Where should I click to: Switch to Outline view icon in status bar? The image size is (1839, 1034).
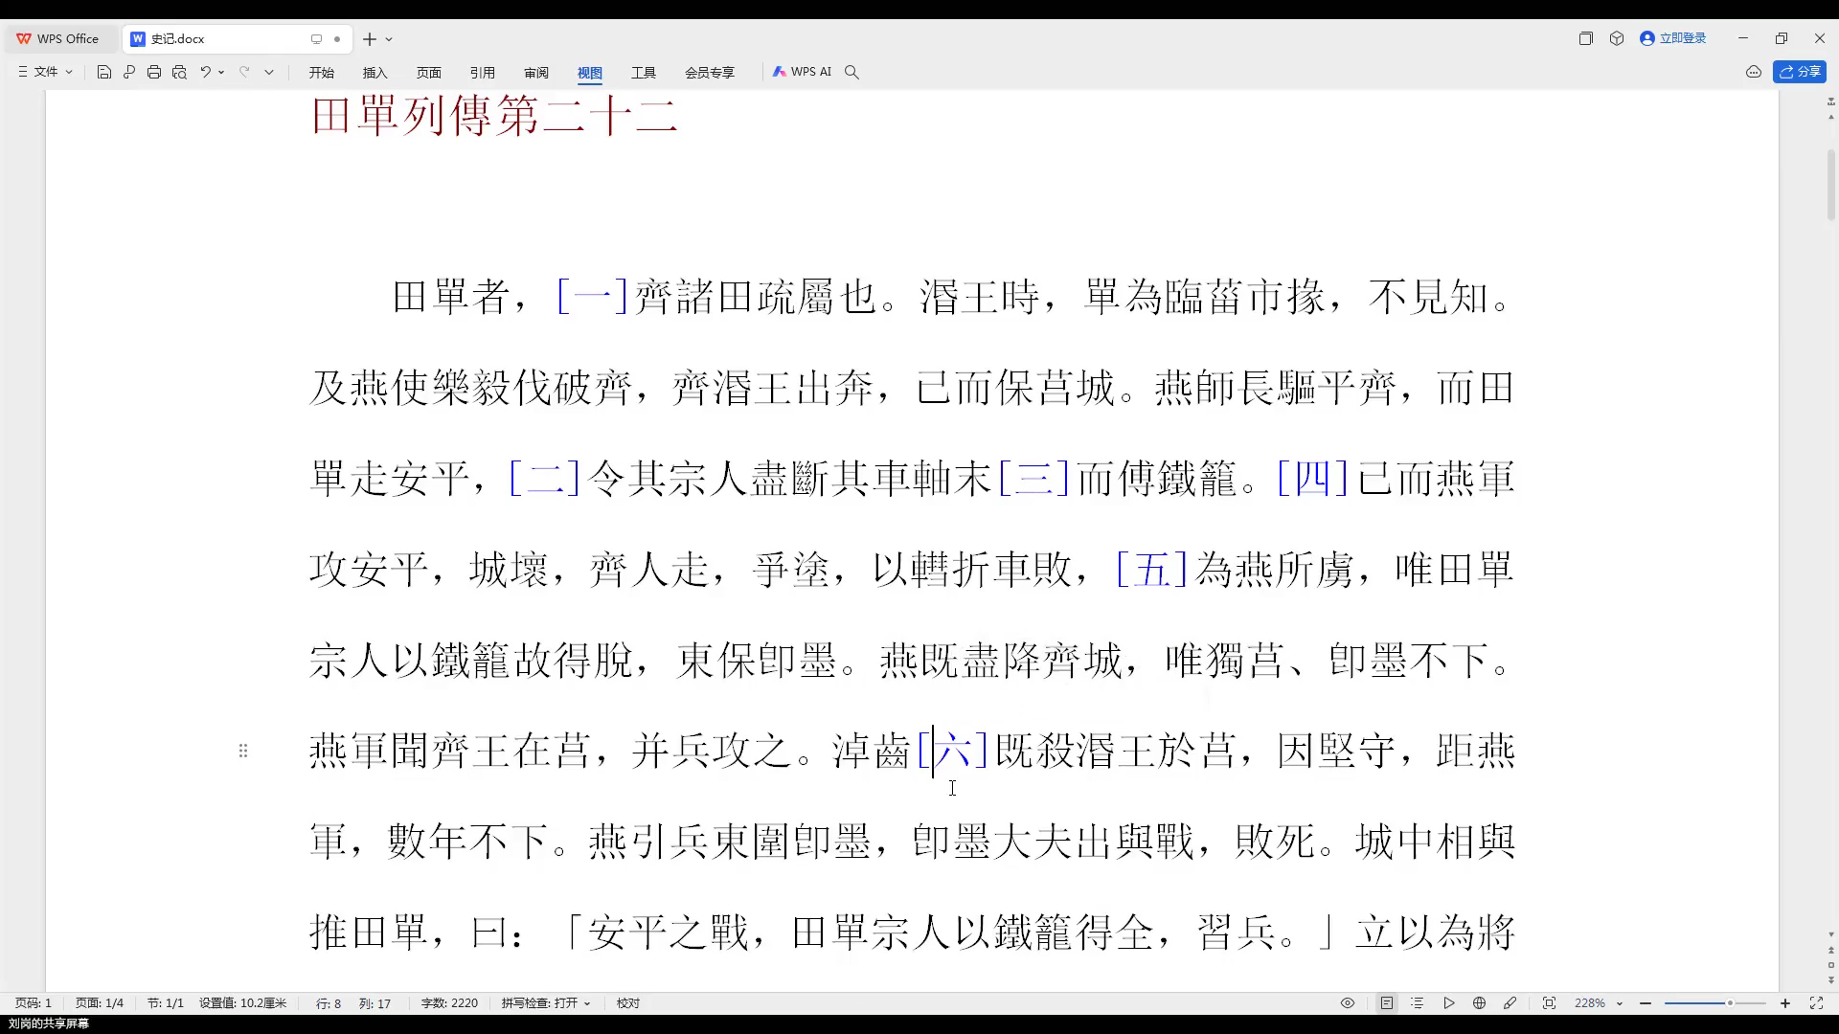tap(1419, 1002)
